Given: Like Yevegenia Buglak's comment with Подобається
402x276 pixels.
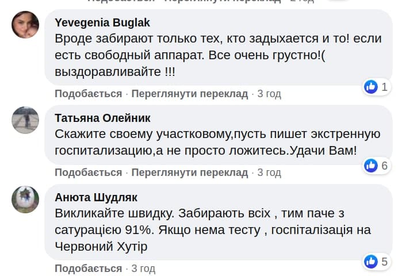Looking at the screenshot, I should (89, 94).
